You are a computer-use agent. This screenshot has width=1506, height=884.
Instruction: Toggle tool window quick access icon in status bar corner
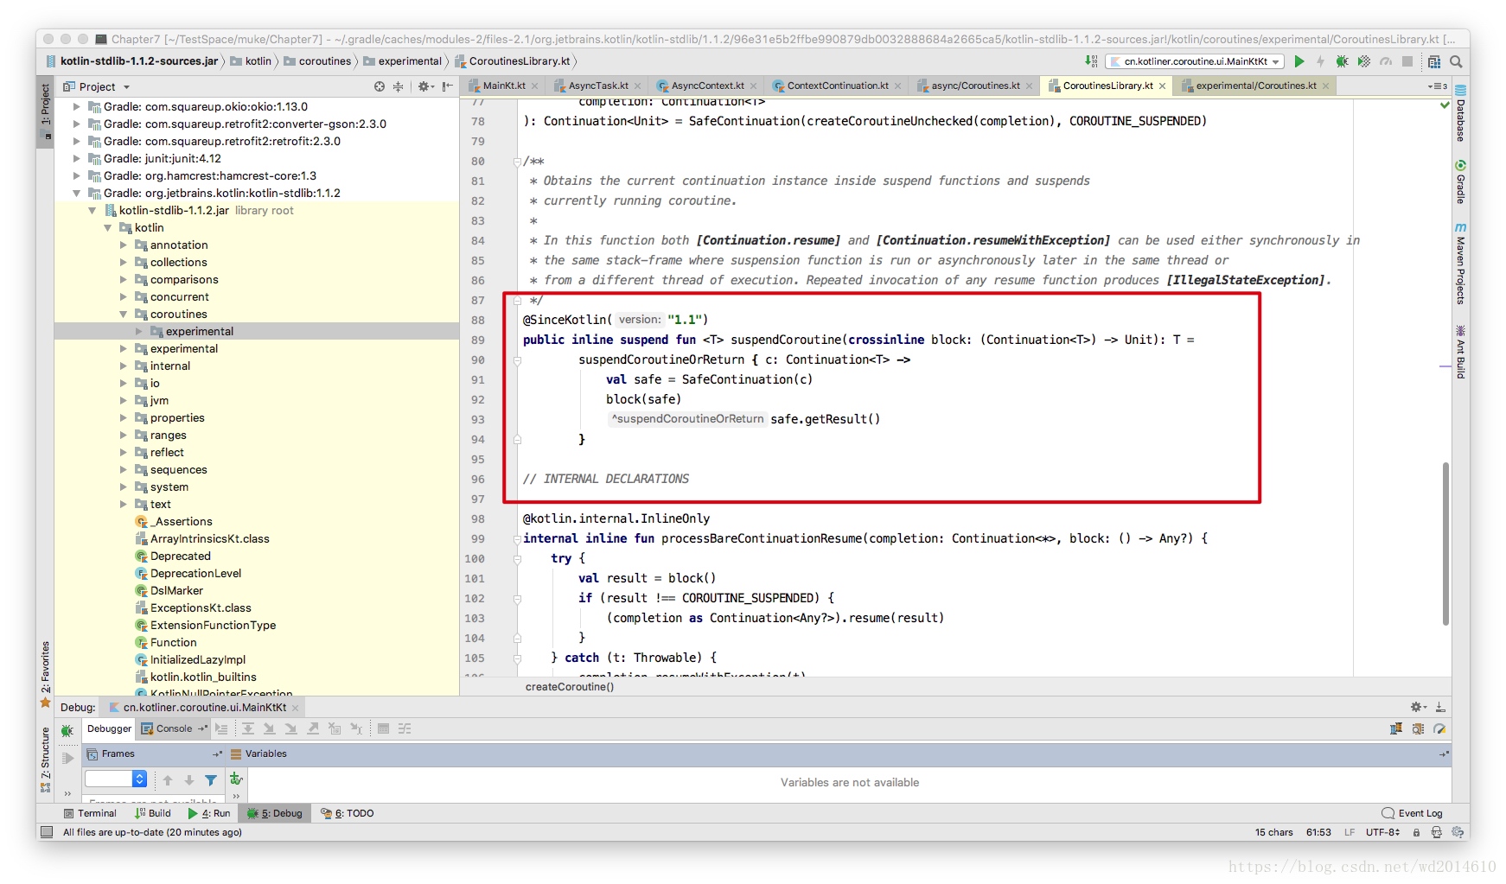46,832
